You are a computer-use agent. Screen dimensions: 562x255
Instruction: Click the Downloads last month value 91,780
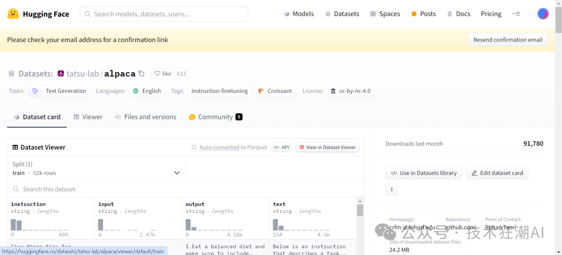click(x=533, y=144)
